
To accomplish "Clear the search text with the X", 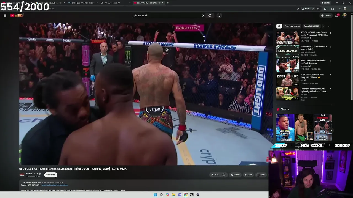I will point(203,15).
